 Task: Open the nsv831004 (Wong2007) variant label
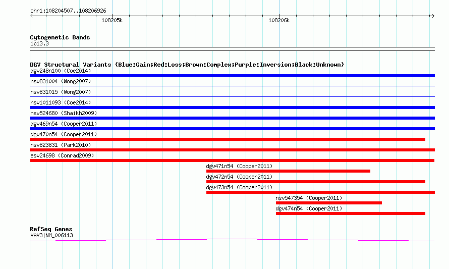point(61,81)
